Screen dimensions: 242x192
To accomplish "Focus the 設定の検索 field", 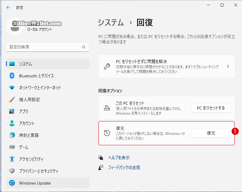I will [x=48, y=47].
